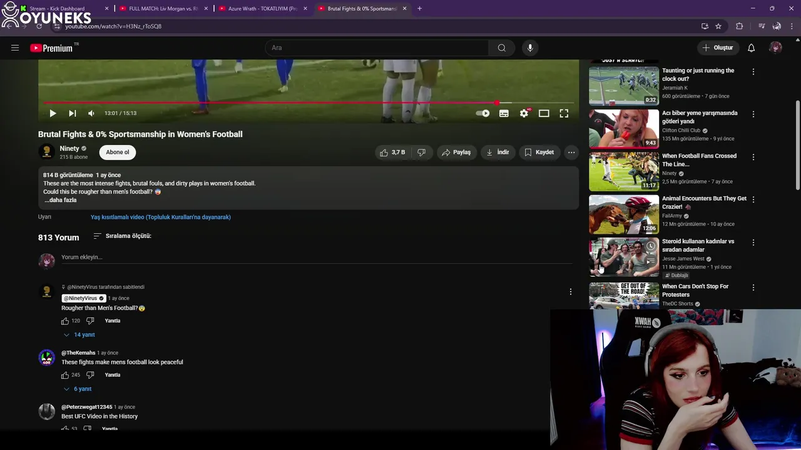Reply to TheKemahs comment
This screenshot has width=801, height=450.
113,375
